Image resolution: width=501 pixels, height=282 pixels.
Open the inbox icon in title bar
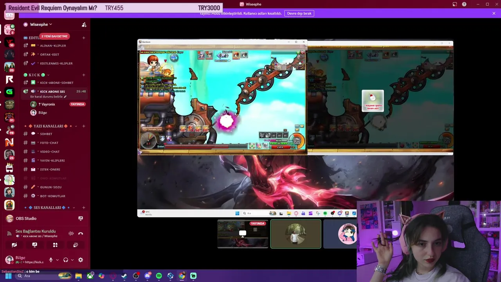[455, 4]
